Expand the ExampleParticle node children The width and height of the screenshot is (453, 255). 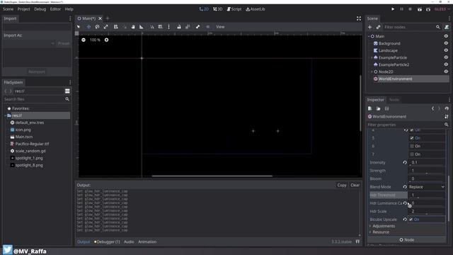point(372,57)
